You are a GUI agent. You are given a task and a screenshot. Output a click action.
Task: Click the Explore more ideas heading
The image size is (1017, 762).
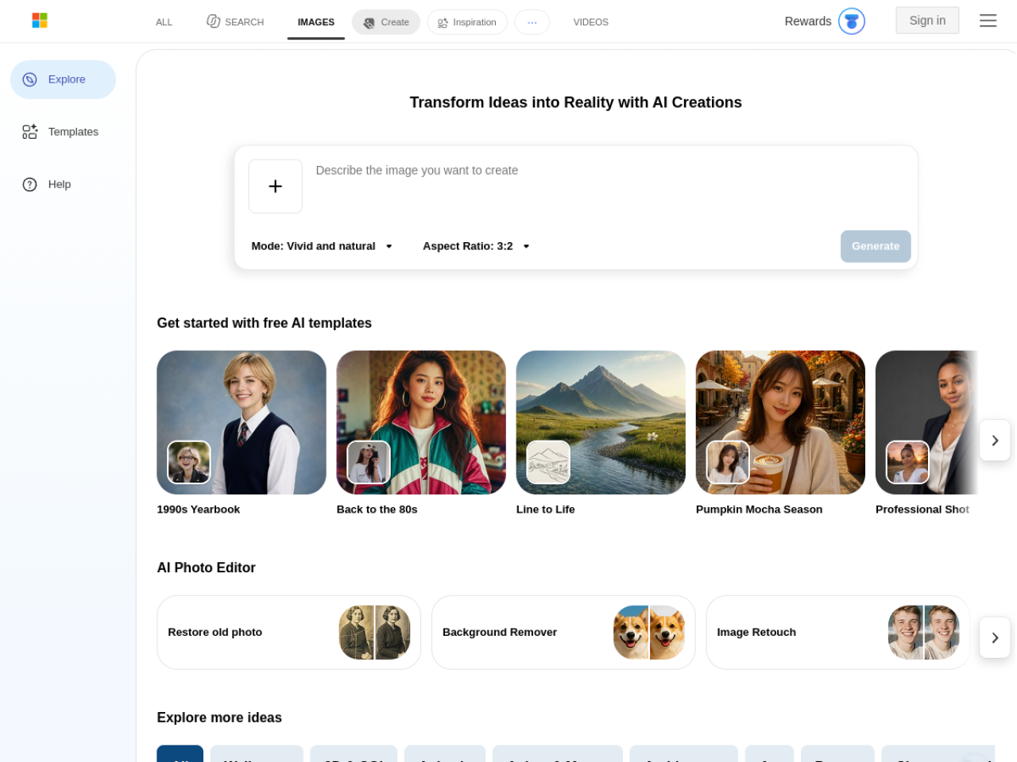coord(219,718)
